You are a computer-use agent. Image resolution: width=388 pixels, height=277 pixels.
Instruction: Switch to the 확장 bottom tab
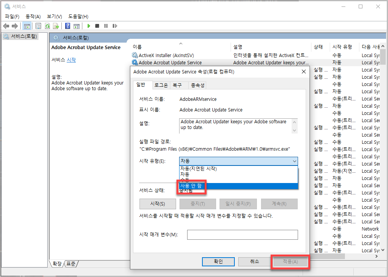[x=57, y=264]
